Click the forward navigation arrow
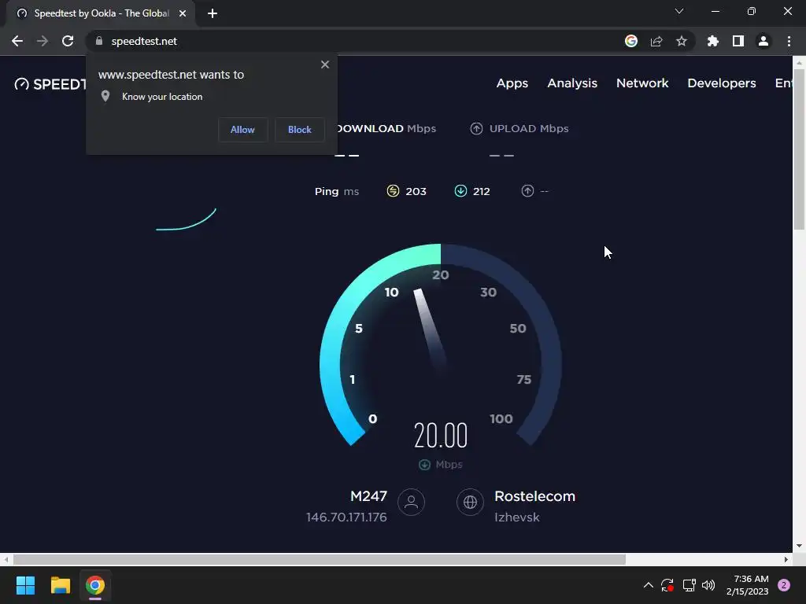This screenshot has width=806, height=604. [x=43, y=41]
